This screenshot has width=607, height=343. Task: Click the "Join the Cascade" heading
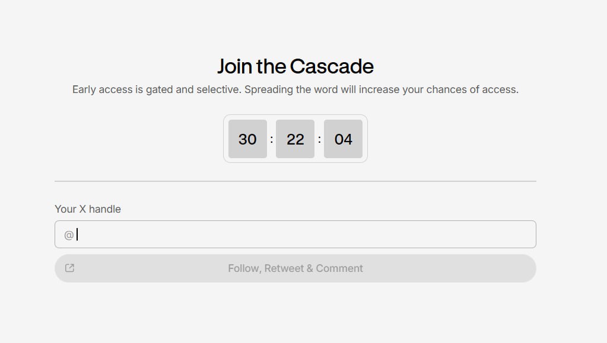point(295,66)
